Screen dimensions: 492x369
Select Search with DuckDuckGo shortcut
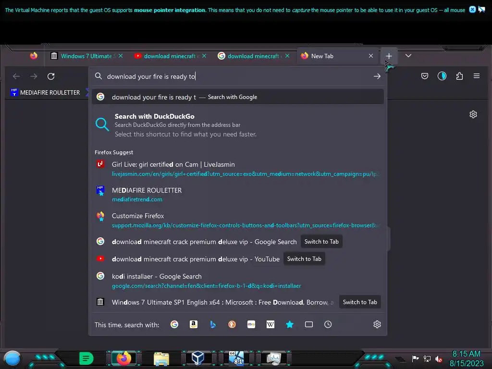coord(238,125)
